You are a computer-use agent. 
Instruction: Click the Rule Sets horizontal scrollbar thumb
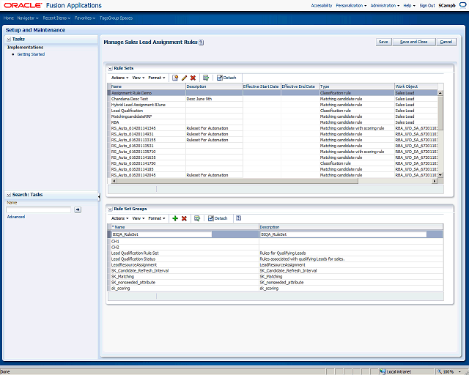coord(237,181)
